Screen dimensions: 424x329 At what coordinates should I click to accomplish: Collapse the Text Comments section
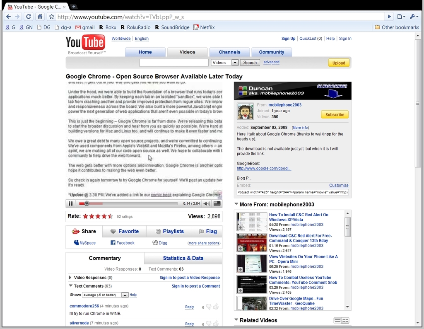(x=70, y=285)
